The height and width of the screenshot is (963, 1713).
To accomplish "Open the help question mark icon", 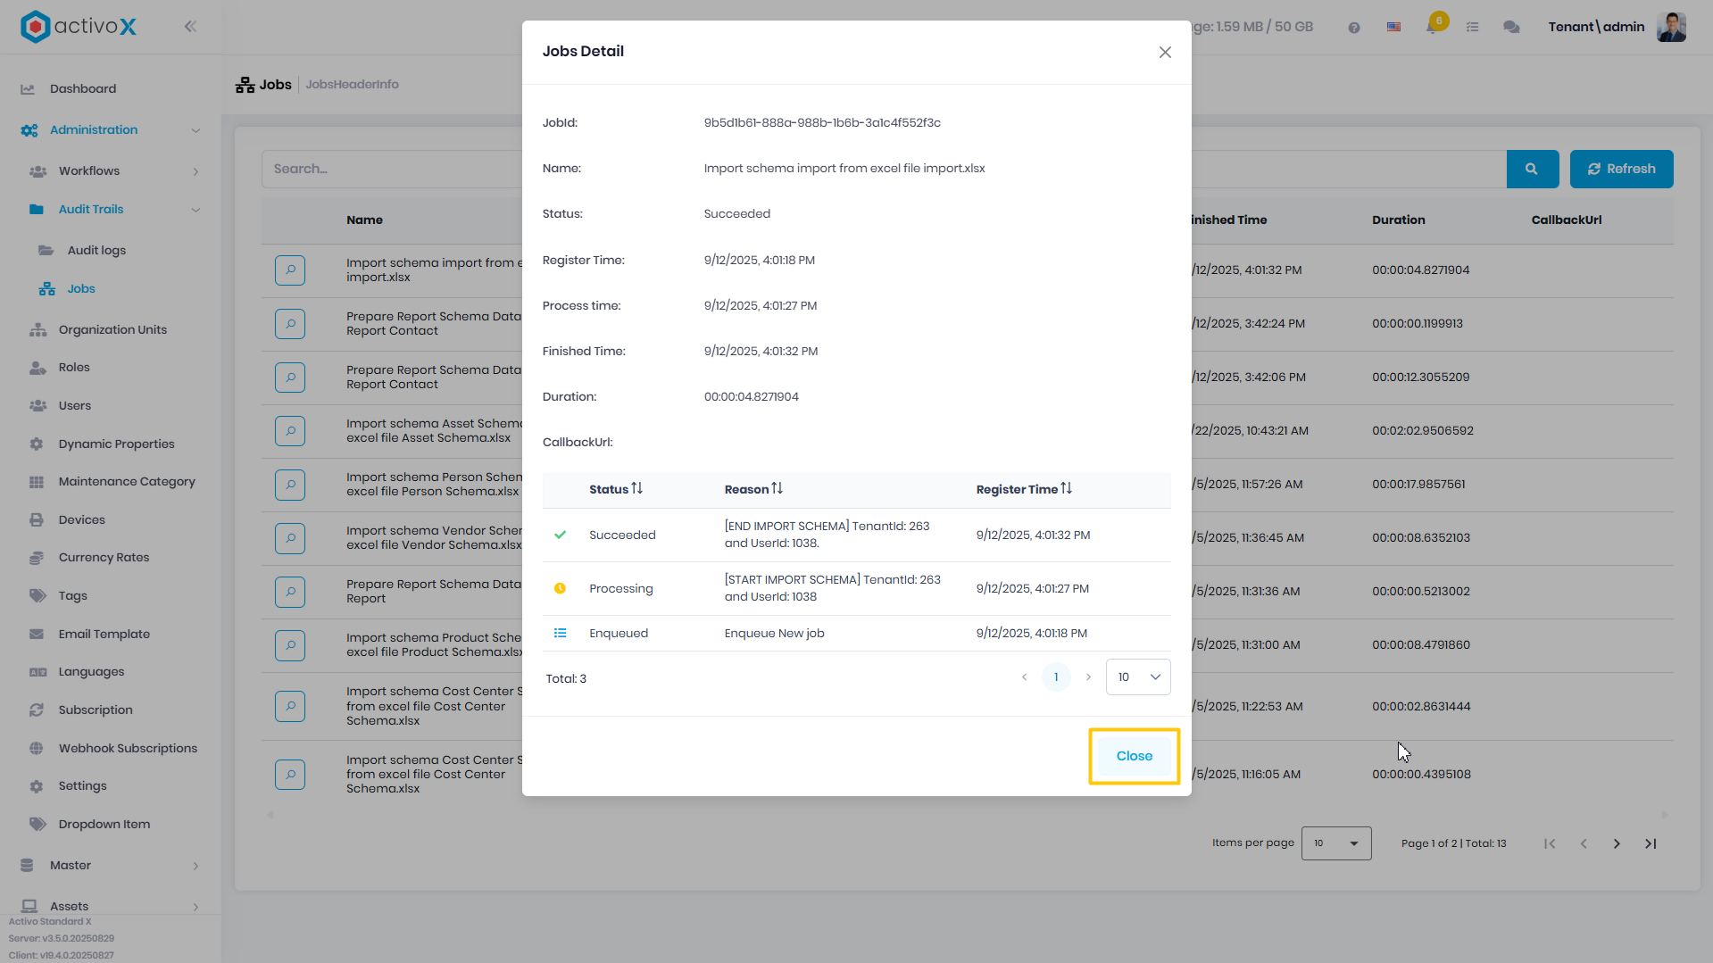I will pyautogui.click(x=1354, y=28).
